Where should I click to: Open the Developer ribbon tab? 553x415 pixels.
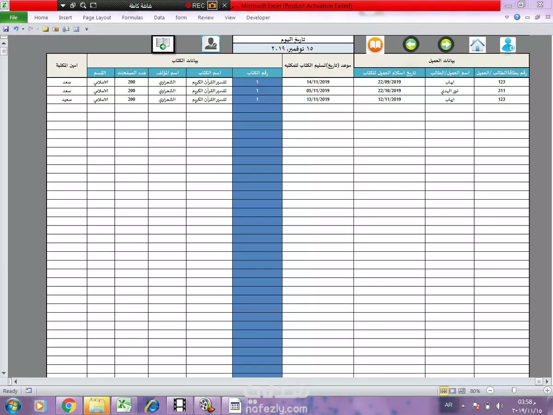[x=258, y=18]
